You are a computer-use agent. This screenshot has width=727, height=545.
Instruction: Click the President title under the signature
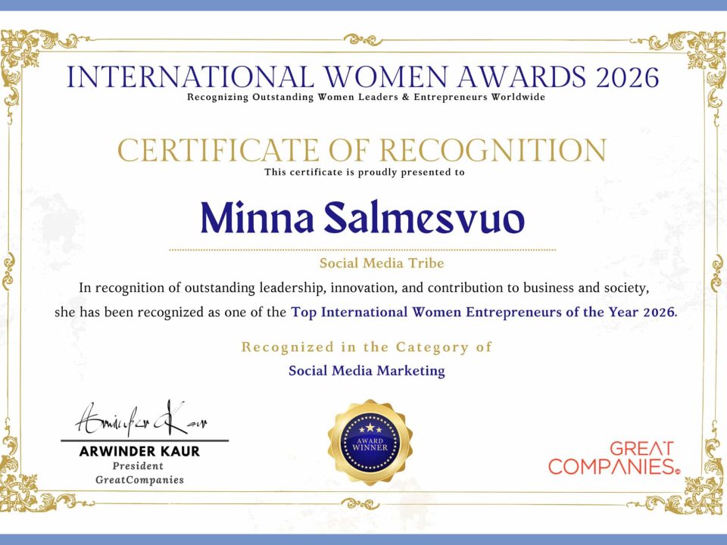click(139, 466)
